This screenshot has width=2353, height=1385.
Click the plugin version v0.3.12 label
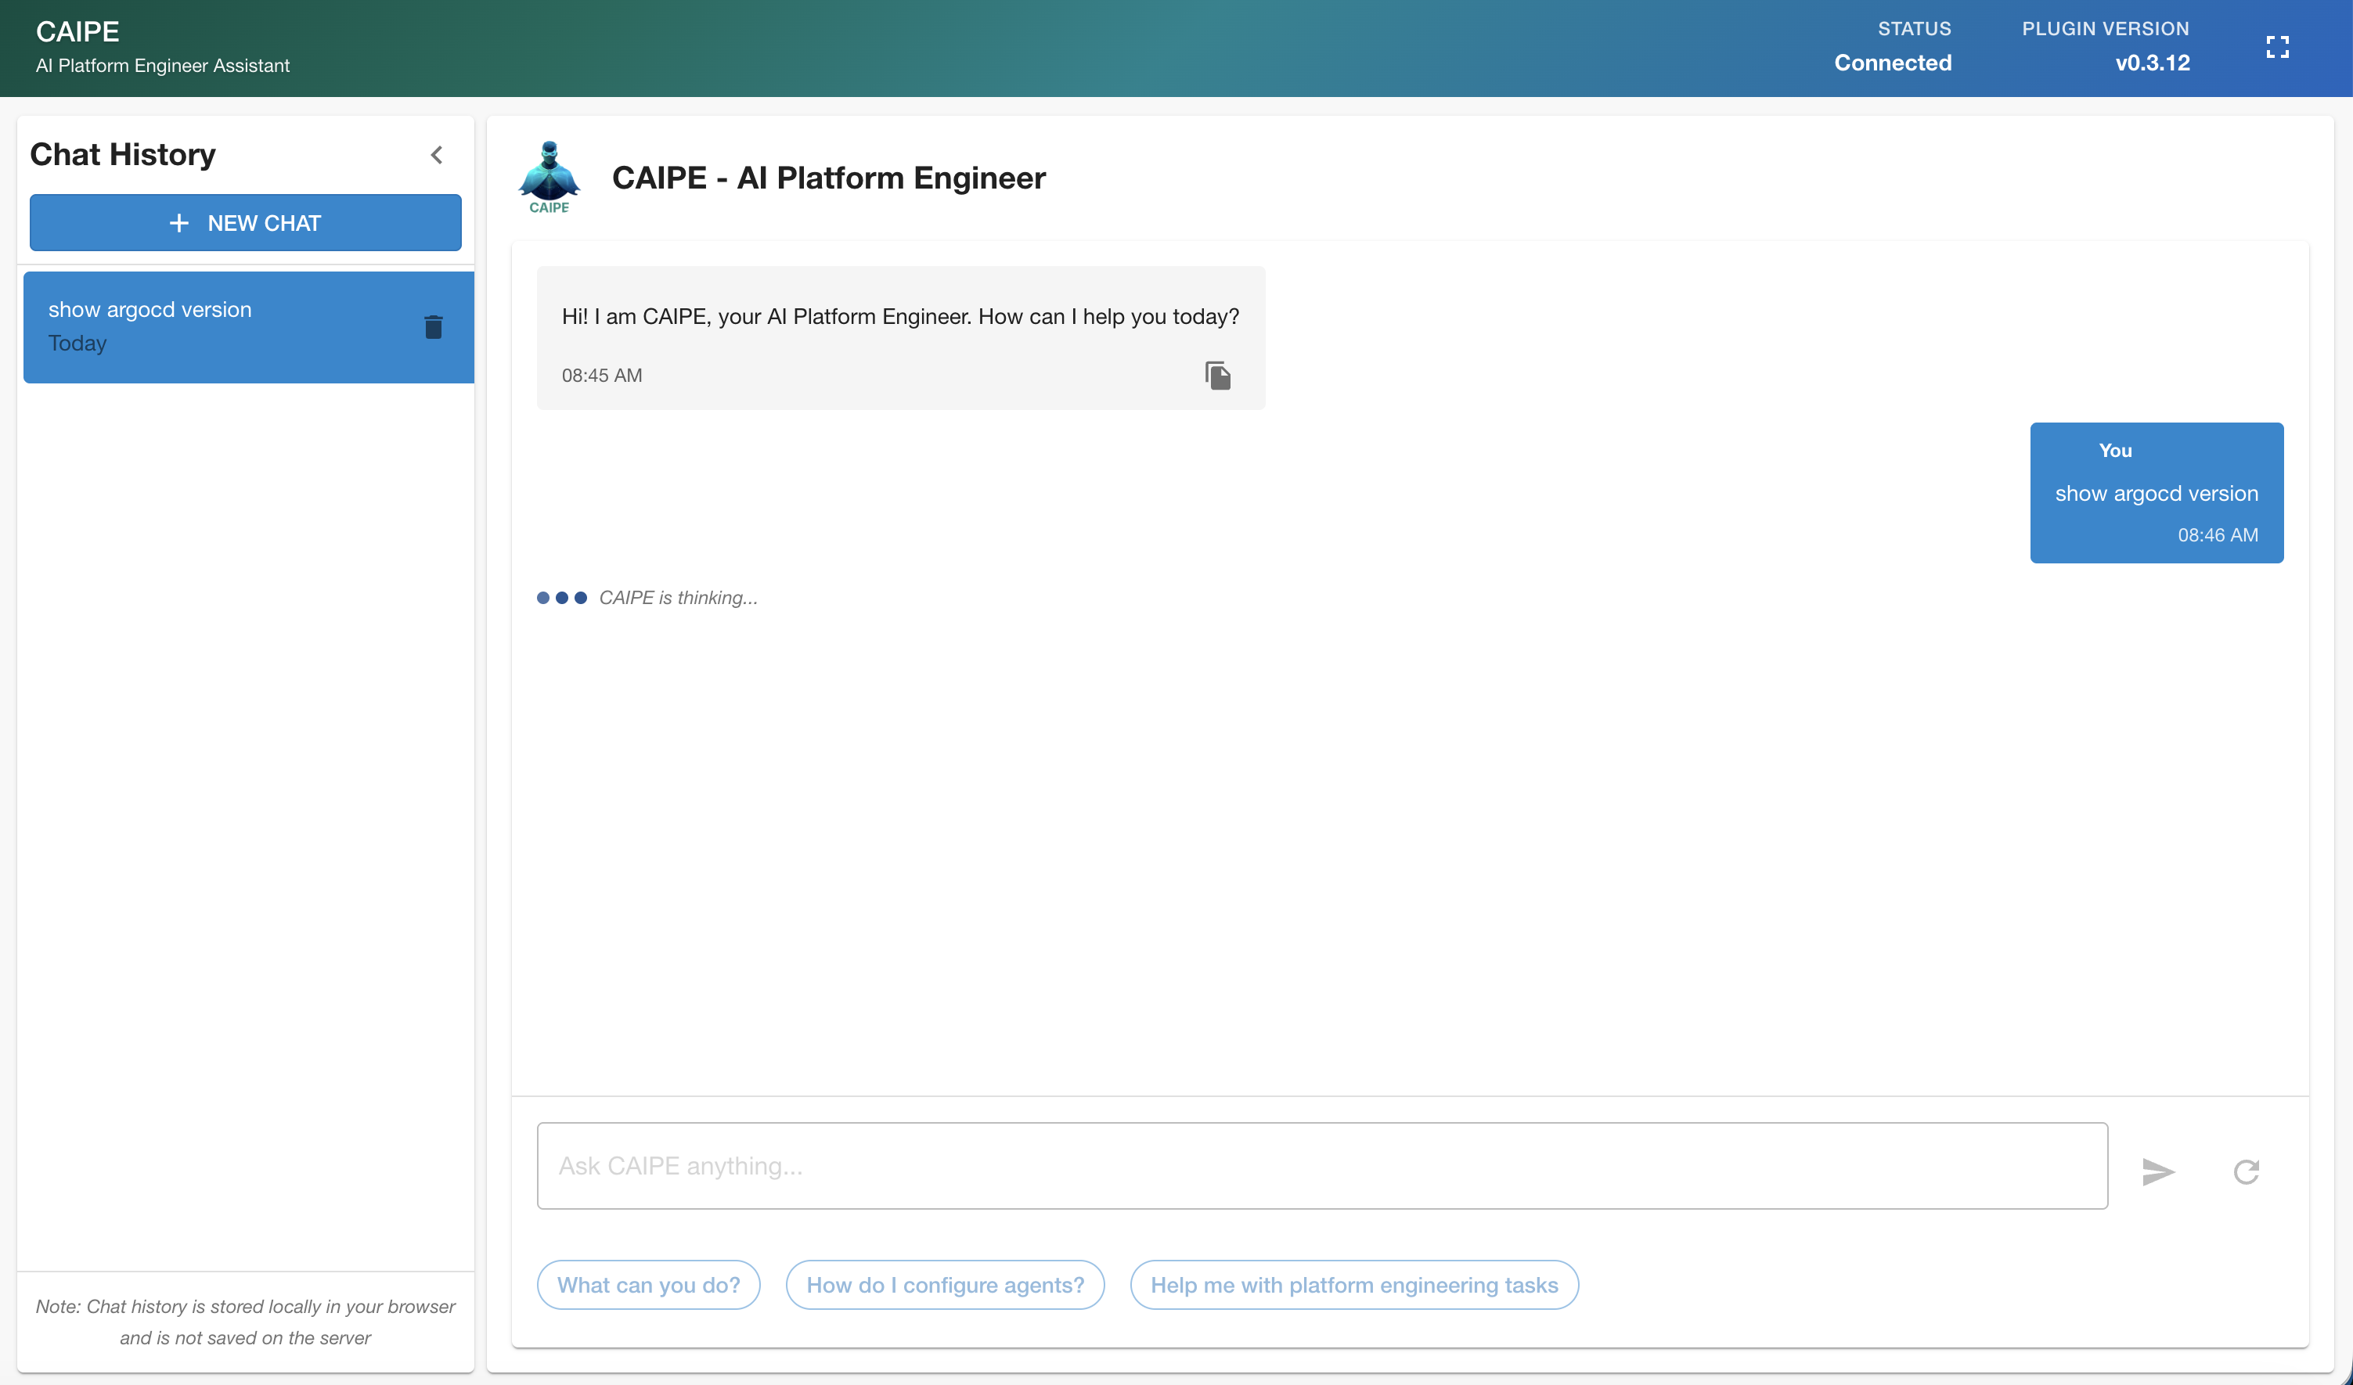click(2151, 63)
